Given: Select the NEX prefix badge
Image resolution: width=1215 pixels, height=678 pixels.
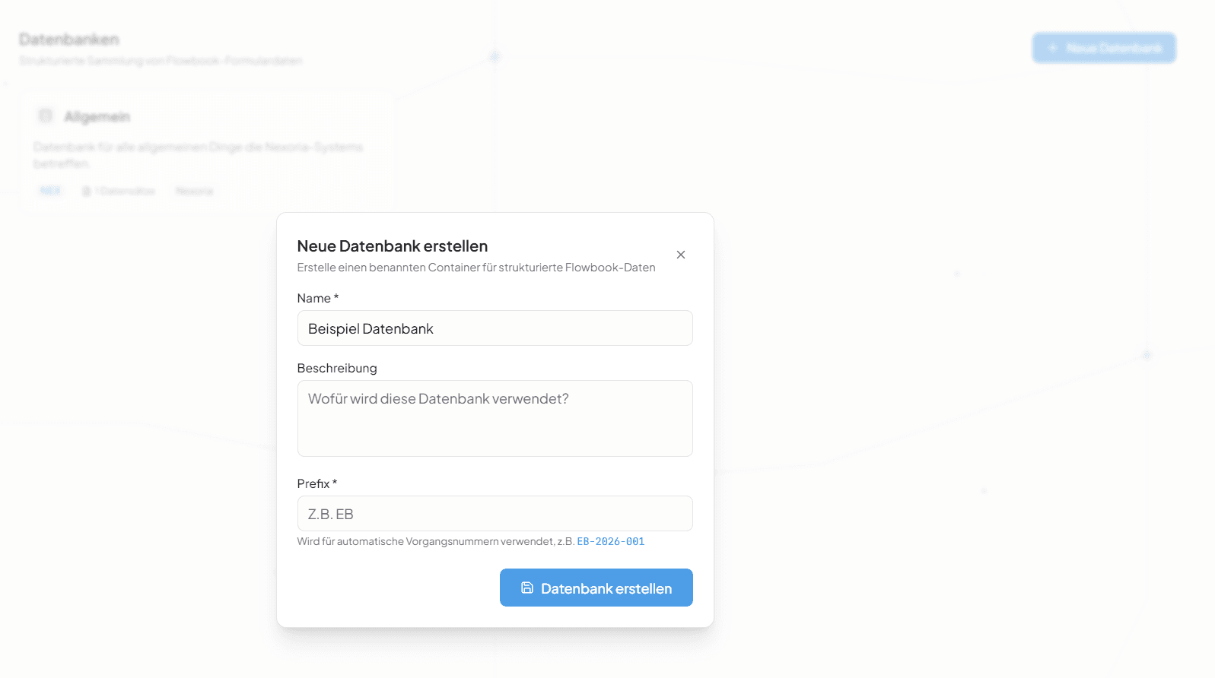Looking at the screenshot, I should pyautogui.click(x=50, y=191).
